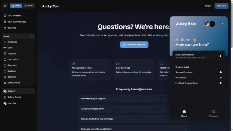Screen dimensions: 233x131
Task: Click the wrench icon beside Feedback & suggestions
Action: pos(221,83)
